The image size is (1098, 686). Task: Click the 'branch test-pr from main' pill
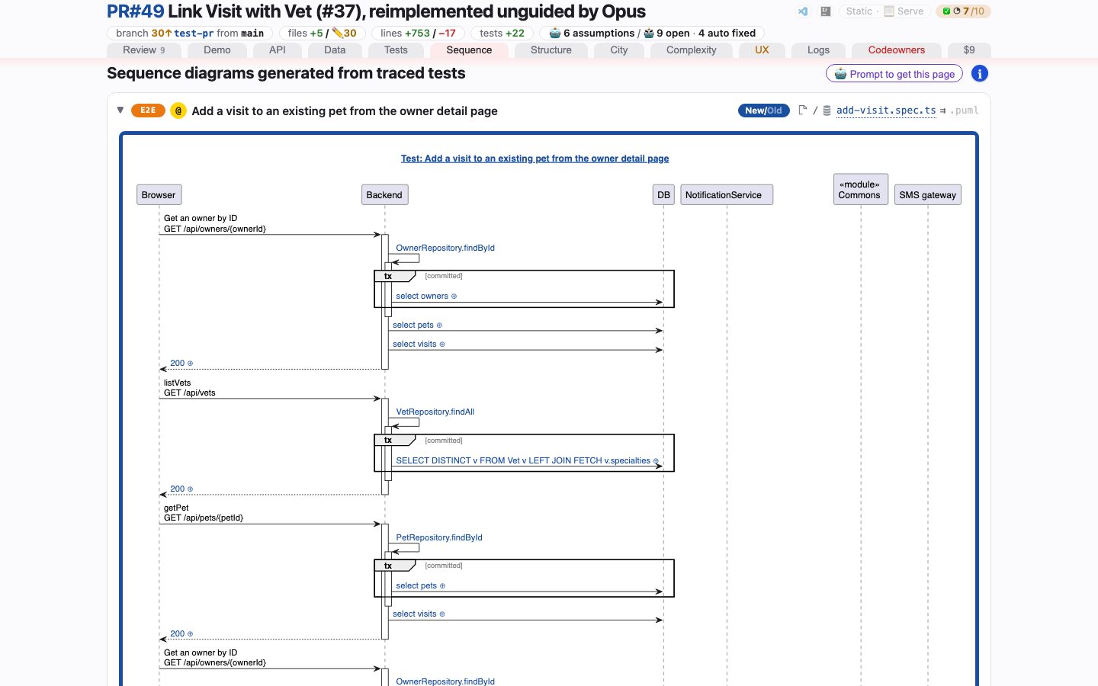click(x=190, y=33)
